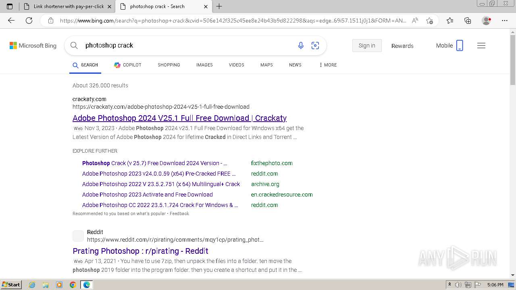Switch to MAPS results
The width and height of the screenshot is (516, 290).
click(x=266, y=65)
